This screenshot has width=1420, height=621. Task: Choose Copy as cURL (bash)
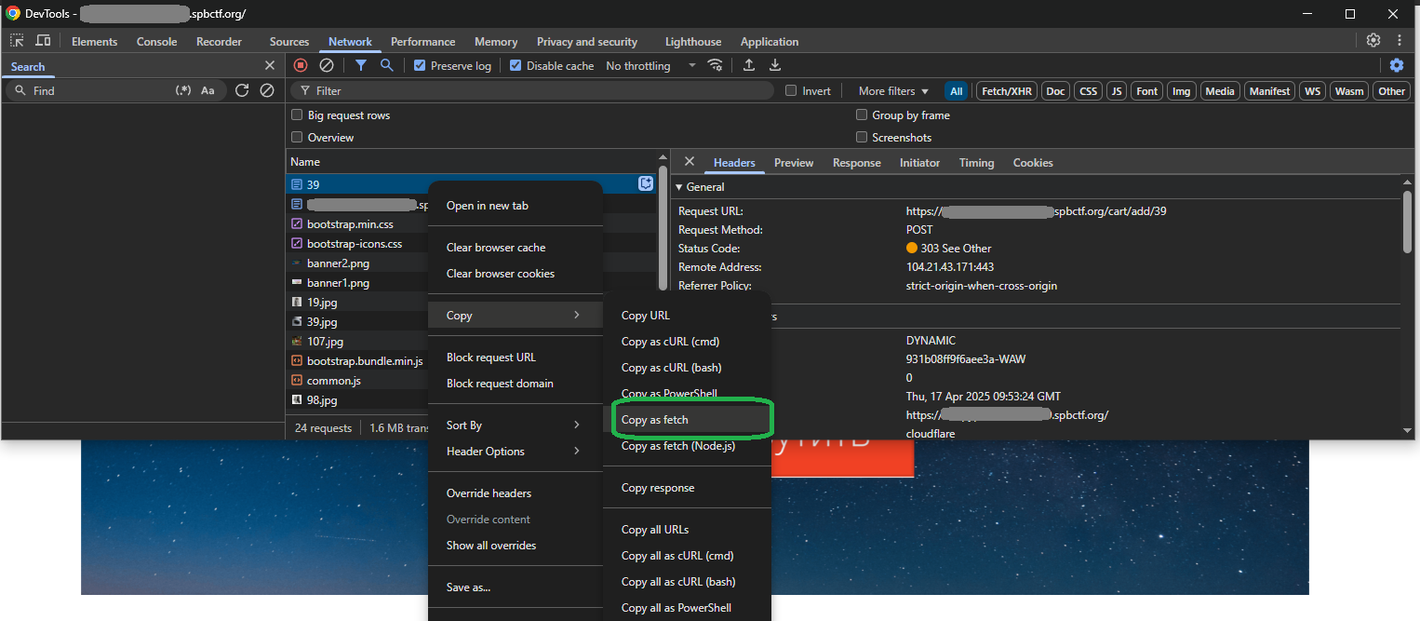point(671,368)
